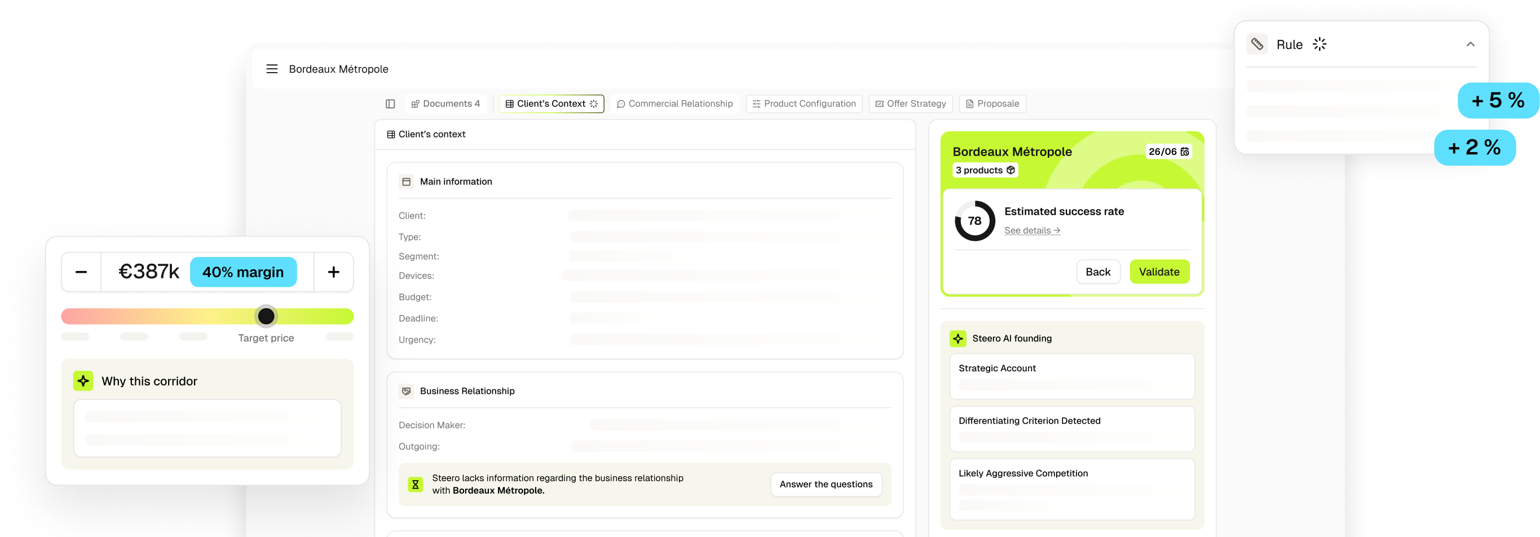Click the Back button
The height and width of the screenshot is (537, 1540).
[1097, 272]
